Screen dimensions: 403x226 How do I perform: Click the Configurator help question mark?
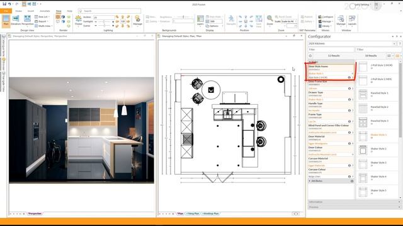point(400,43)
